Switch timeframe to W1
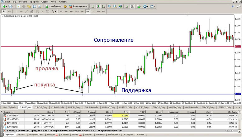Image resolution: width=242 pixels, height=137 pixels. coord(98,11)
